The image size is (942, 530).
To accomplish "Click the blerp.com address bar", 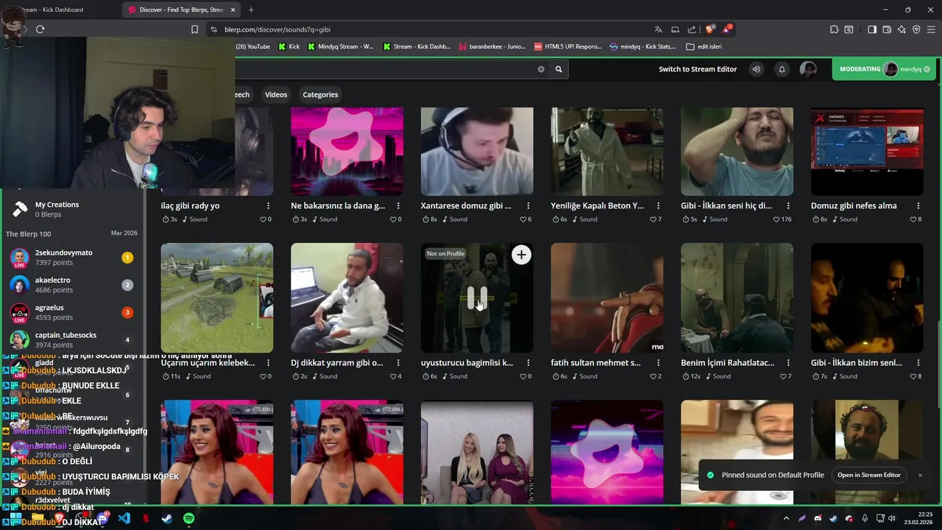I will coord(427,29).
